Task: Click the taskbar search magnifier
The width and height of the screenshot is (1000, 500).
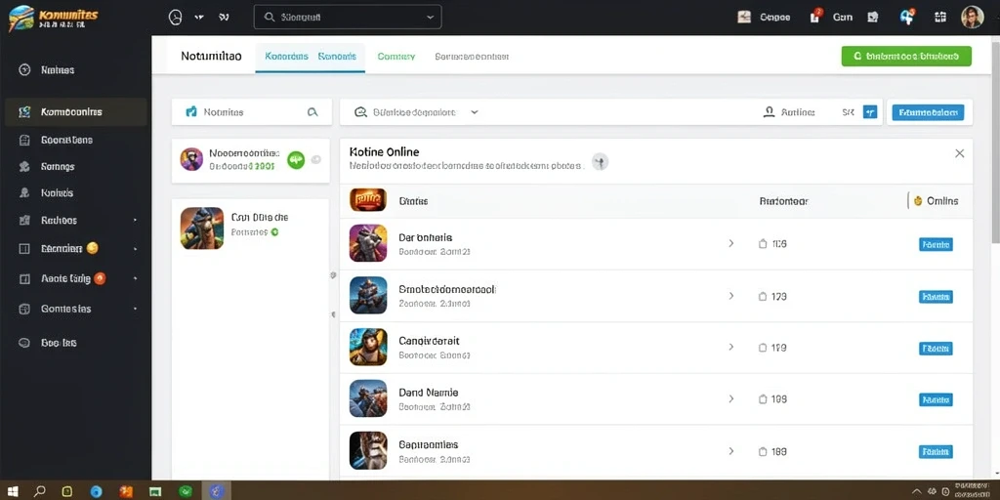Action: pos(39,491)
